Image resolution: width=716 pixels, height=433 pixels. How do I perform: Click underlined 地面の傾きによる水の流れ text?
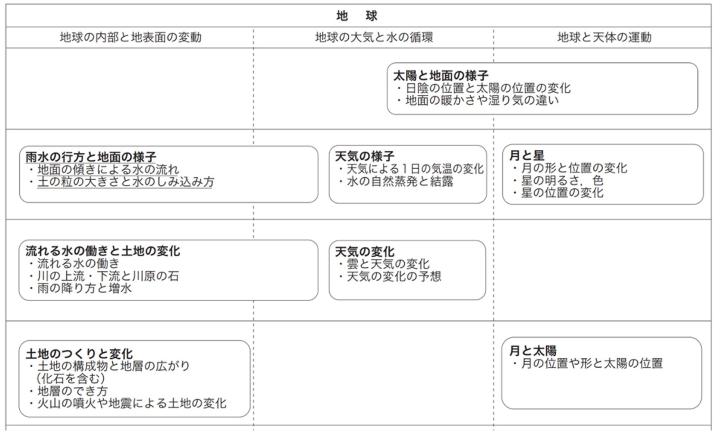pos(108,169)
